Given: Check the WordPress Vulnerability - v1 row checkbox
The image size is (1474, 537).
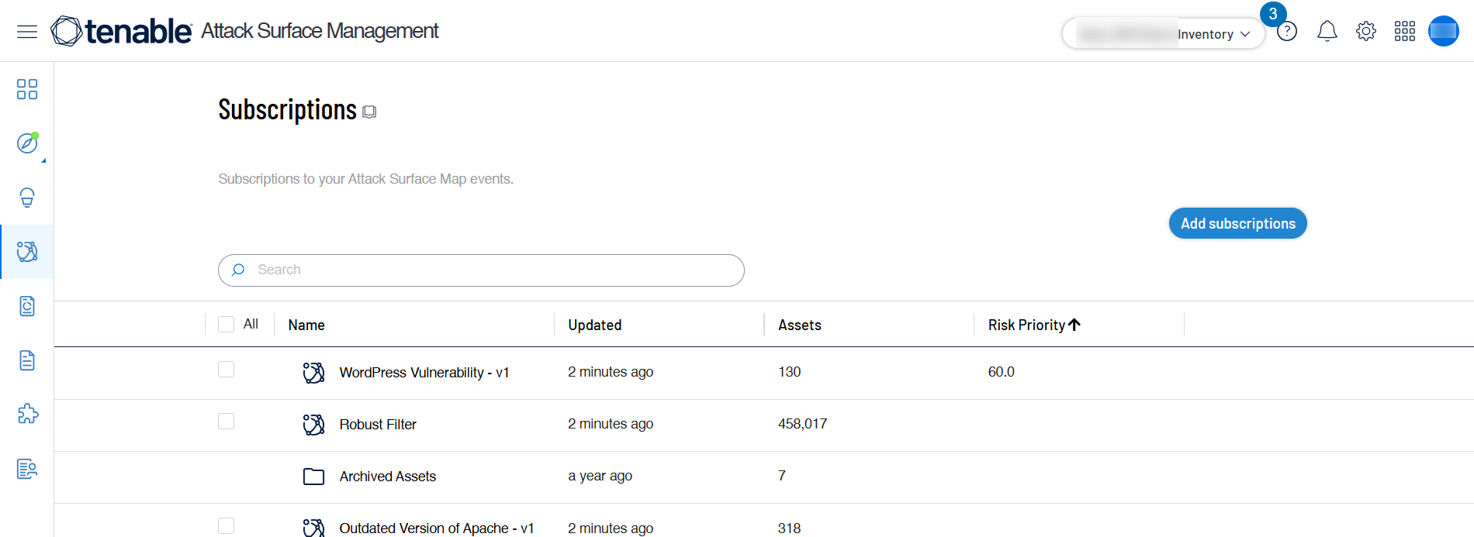Looking at the screenshot, I should pyautogui.click(x=227, y=370).
